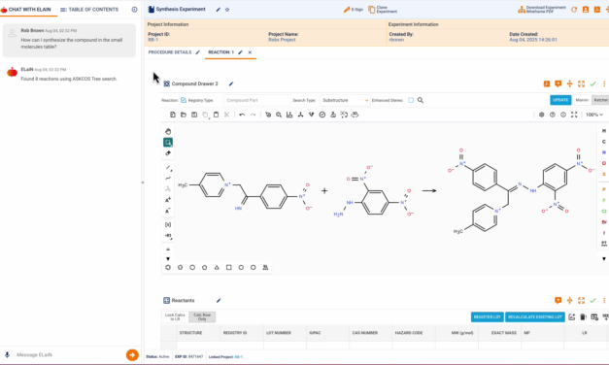Click the search magnifier next to Enhanced Stereo

421,100
